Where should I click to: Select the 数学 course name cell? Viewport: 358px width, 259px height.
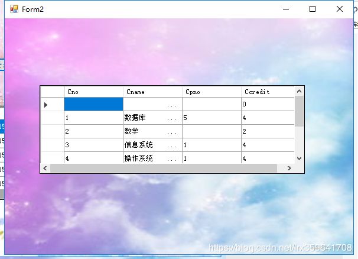point(152,131)
